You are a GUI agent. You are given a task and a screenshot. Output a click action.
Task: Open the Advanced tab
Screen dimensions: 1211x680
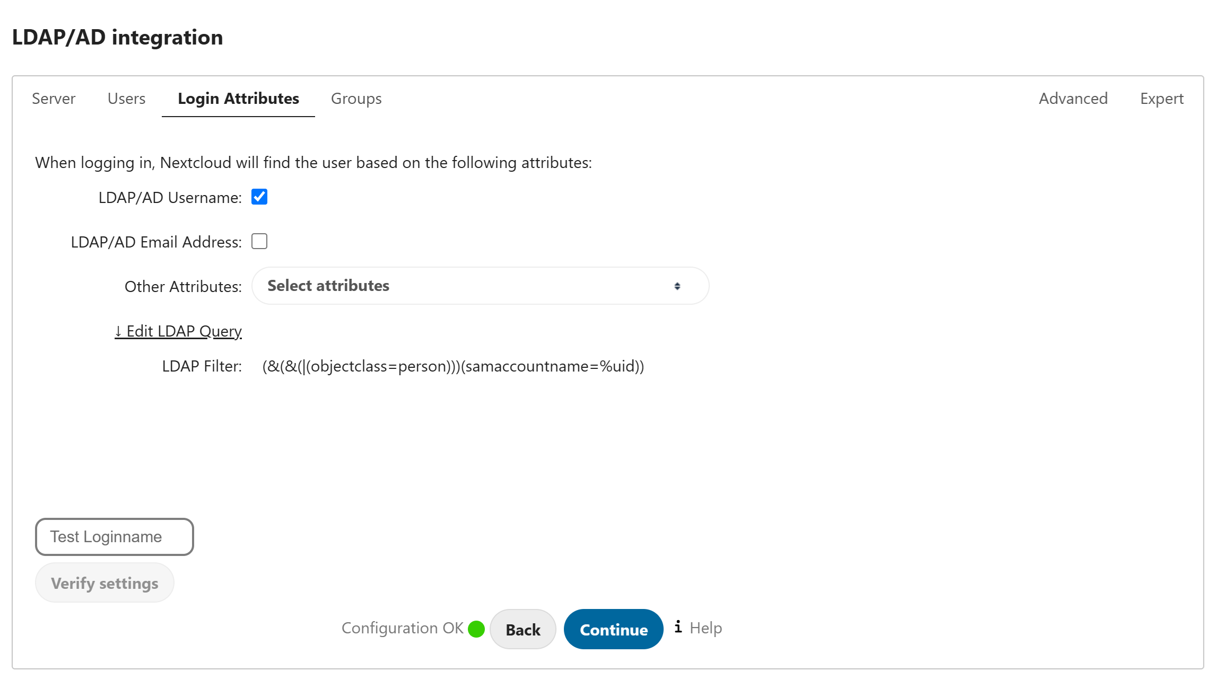[1073, 99]
